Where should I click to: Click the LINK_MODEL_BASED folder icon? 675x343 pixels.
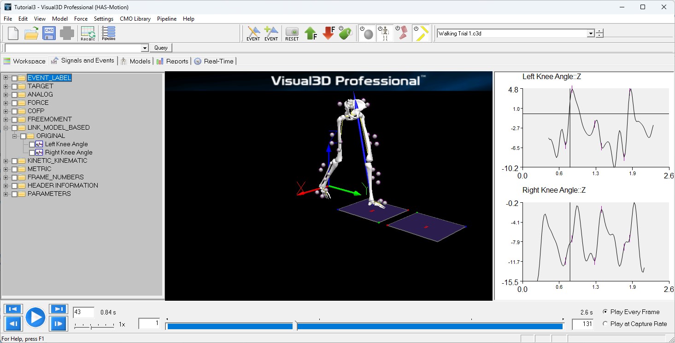22,127
